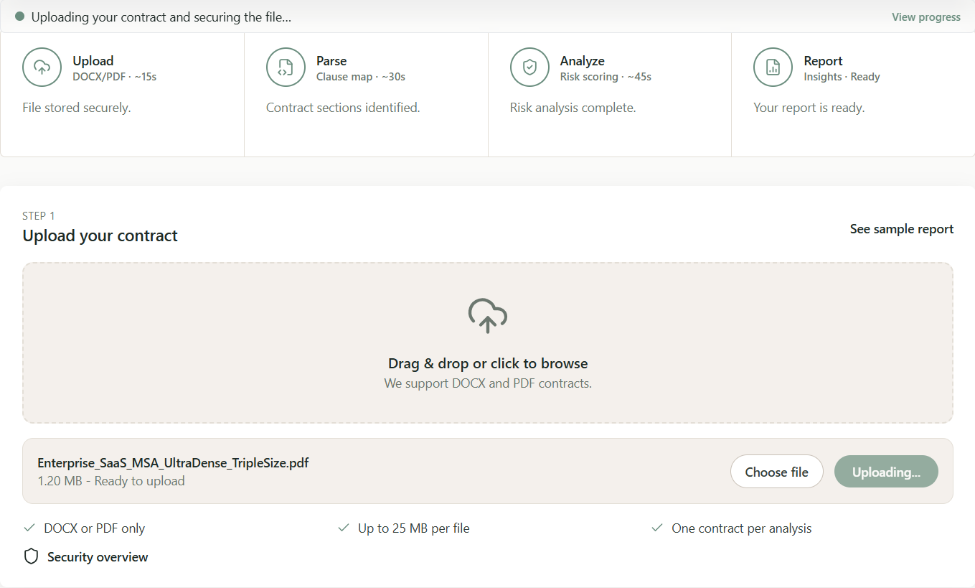Toggle the Up to 25 MB per file check
This screenshot has height=588, width=975.
pos(343,527)
